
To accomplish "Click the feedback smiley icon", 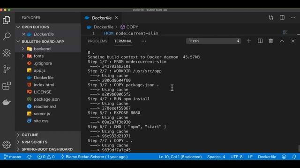I will tap(284, 157).
